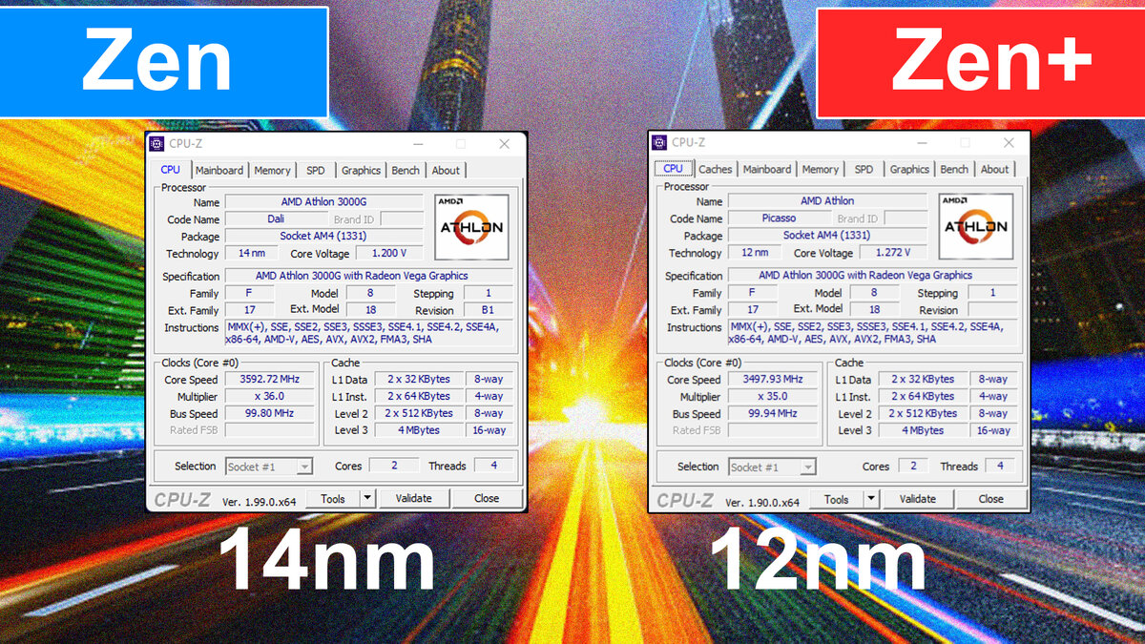The height and width of the screenshot is (644, 1145).
Task: Open About tab in left CPU-Z window
Action: 446,171
